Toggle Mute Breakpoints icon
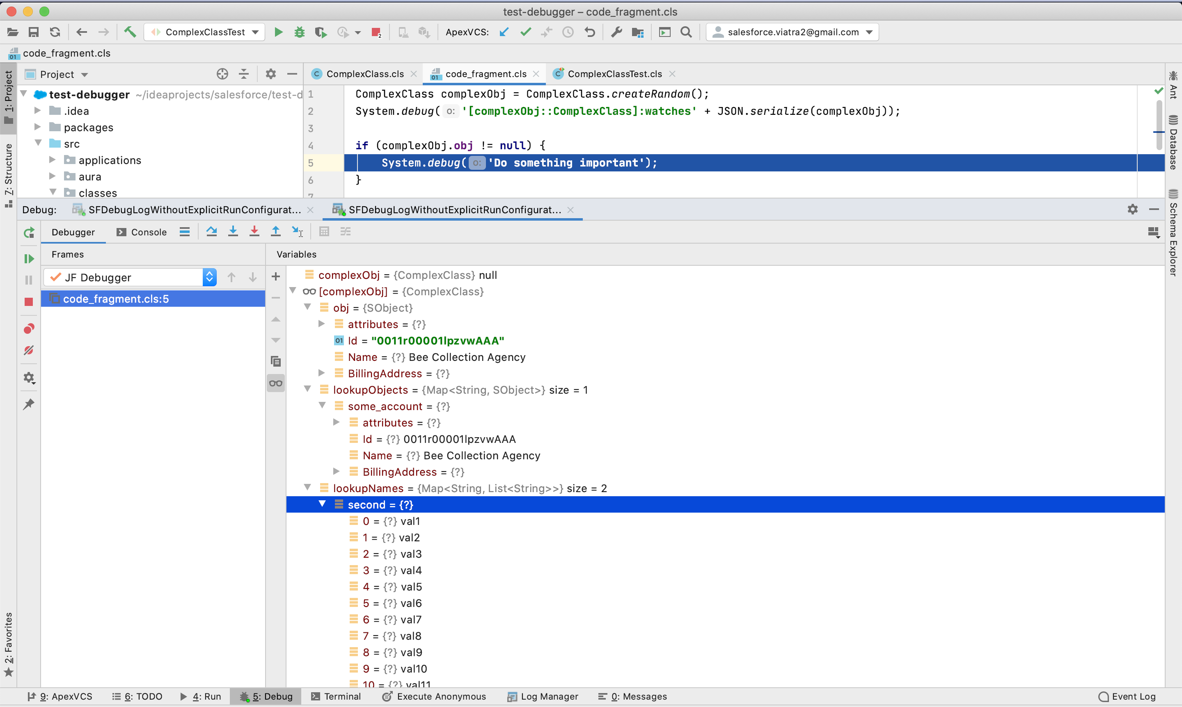Screen dimensions: 1182x707 pos(29,350)
